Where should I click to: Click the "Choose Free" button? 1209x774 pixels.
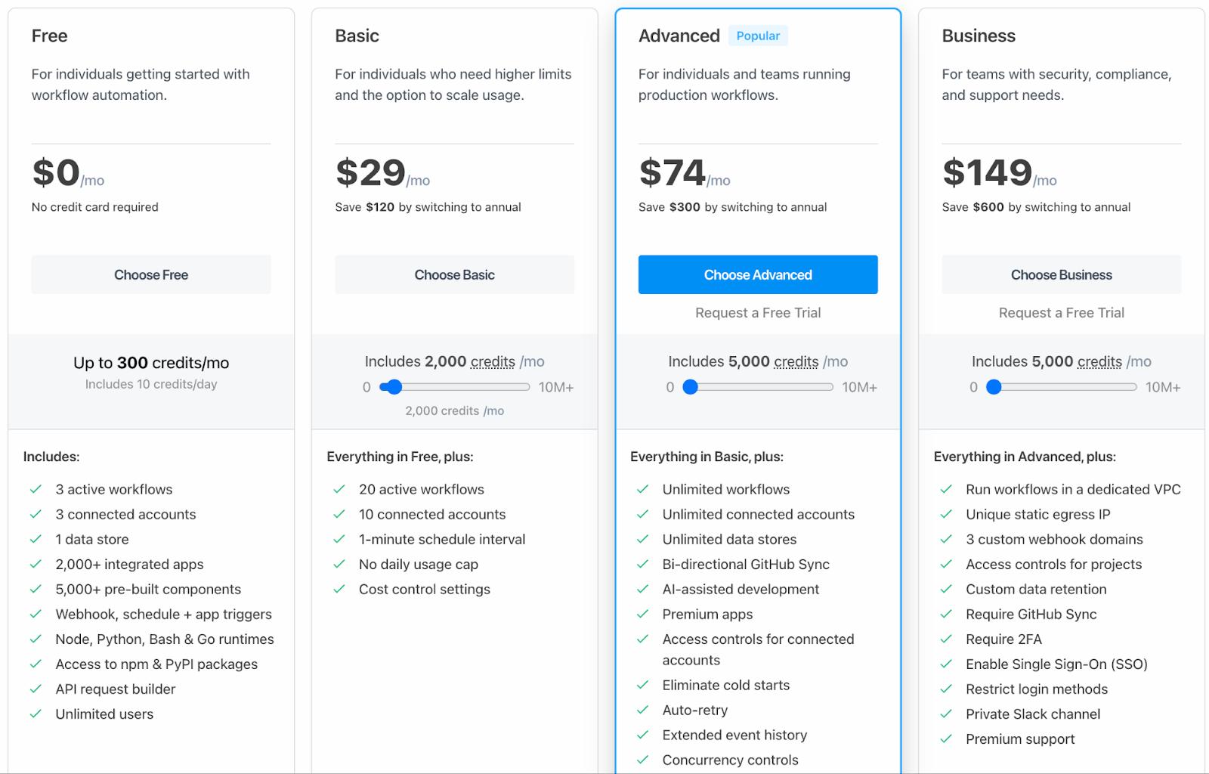(x=150, y=274)
